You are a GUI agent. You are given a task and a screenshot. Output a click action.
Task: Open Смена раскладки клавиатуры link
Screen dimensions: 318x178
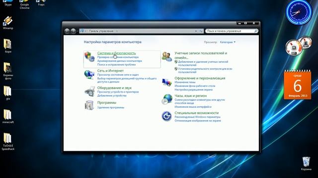(x=200, y=101)
